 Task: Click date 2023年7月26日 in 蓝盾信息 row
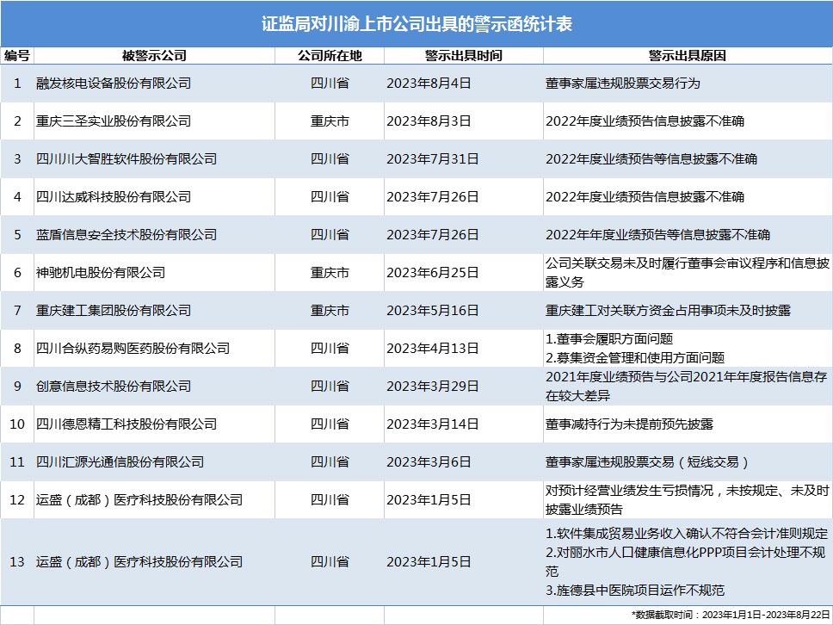coord(433,235)
